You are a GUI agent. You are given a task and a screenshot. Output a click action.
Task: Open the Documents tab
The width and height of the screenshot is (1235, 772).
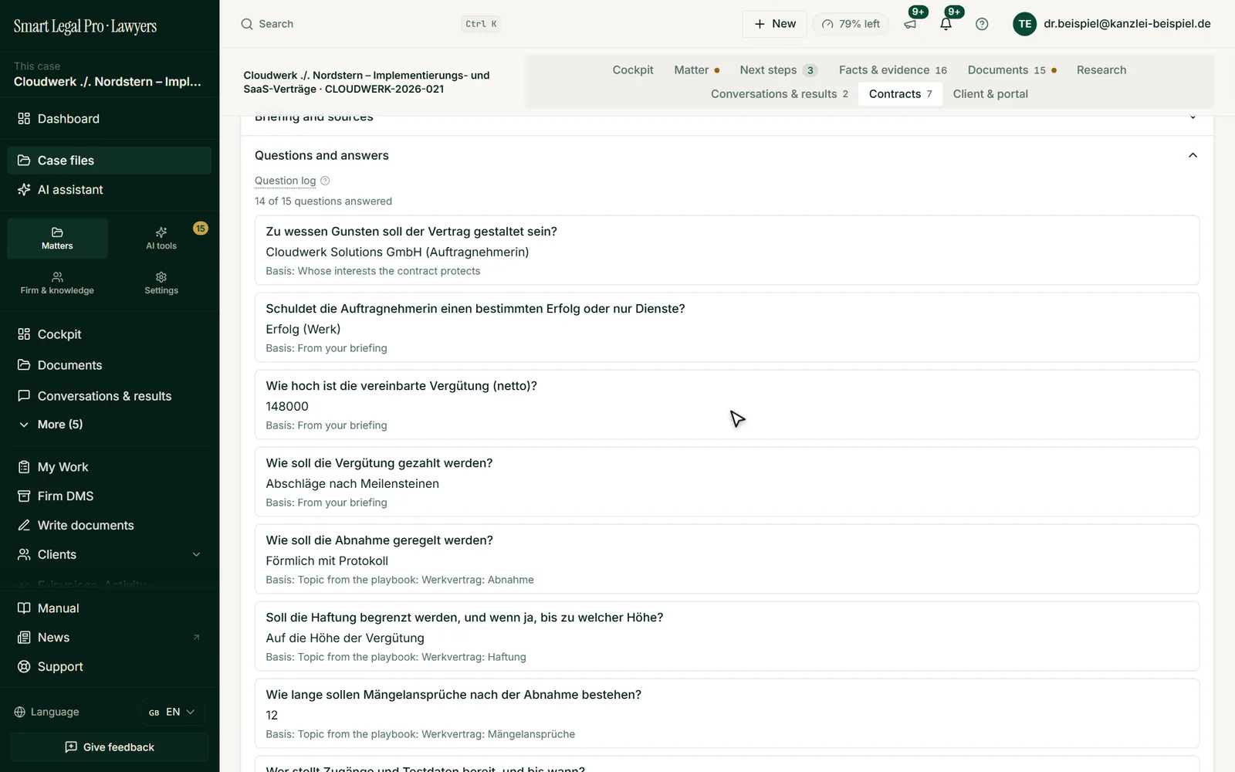pos(1013,70)
